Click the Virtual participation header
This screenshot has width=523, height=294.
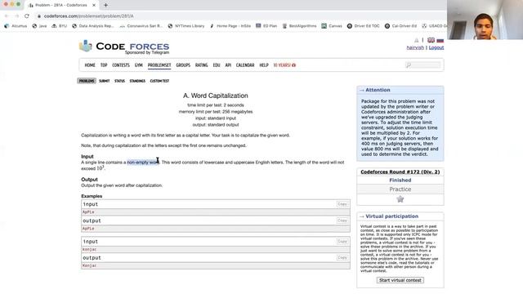(x=391, y=216)
